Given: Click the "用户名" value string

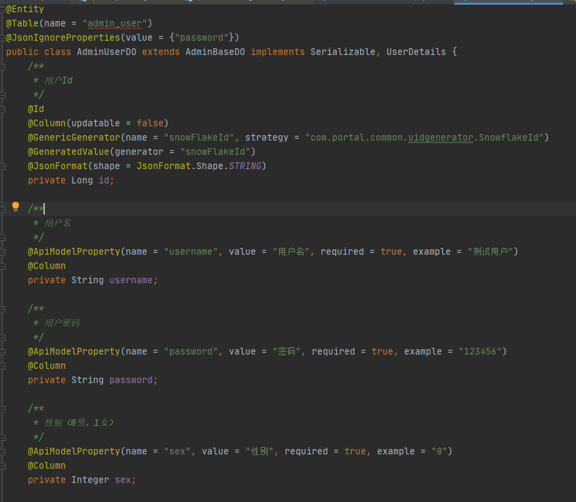Looking at the screenshot, I should pos(291,252).
